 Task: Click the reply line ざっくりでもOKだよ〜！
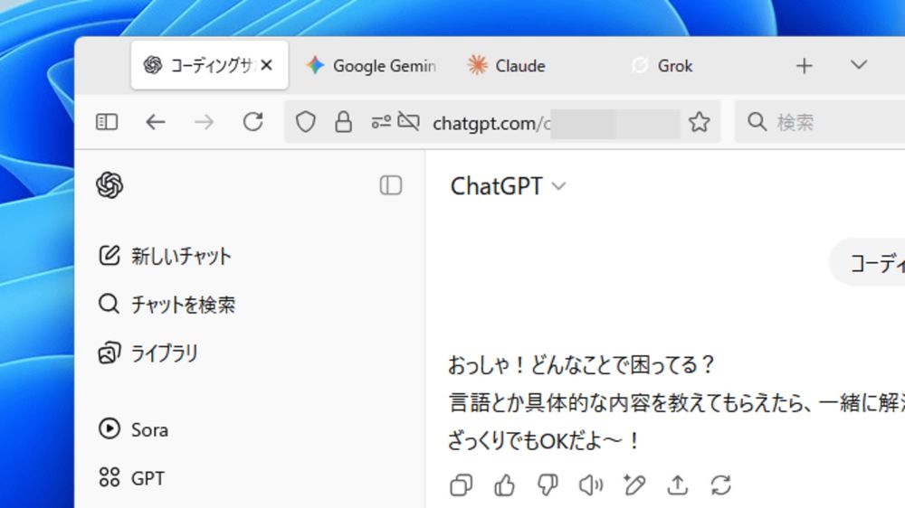coord(544,441)
